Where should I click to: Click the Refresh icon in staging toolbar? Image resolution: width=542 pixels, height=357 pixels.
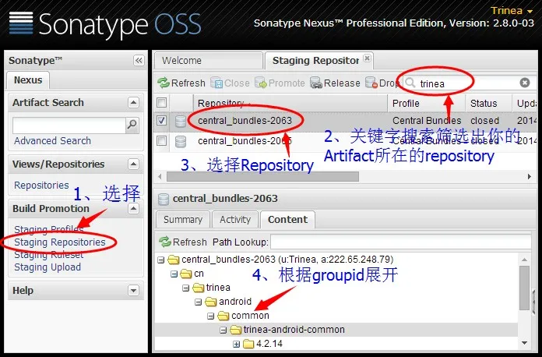[163, 83]
